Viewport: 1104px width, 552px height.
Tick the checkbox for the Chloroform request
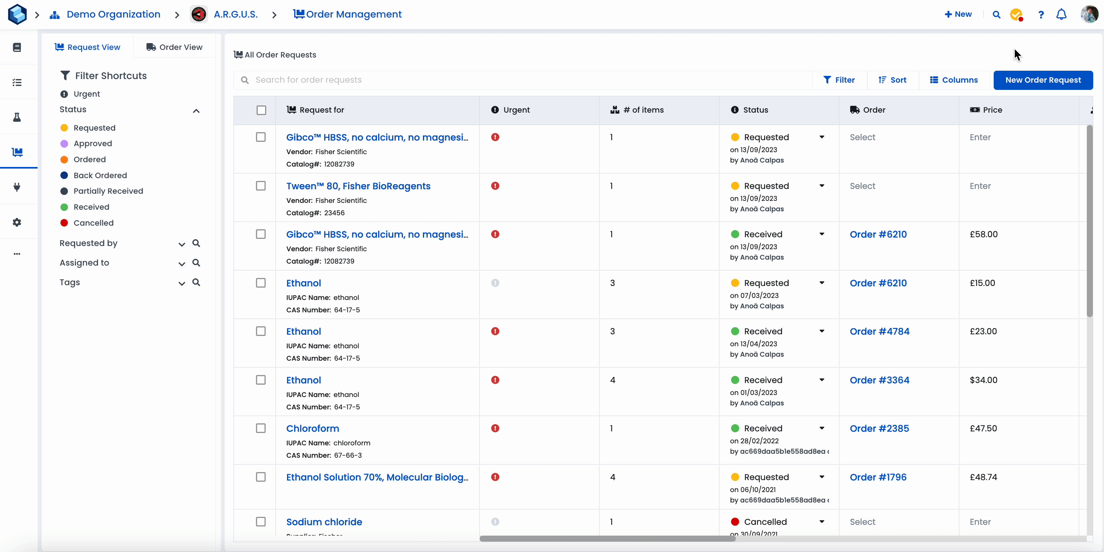(261, 428)
